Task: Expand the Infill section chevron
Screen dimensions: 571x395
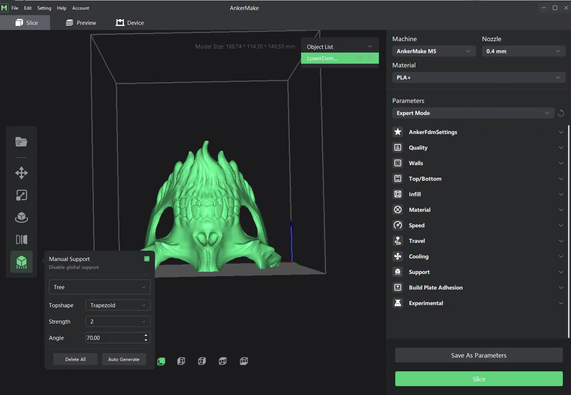Action: pos(561,194)
